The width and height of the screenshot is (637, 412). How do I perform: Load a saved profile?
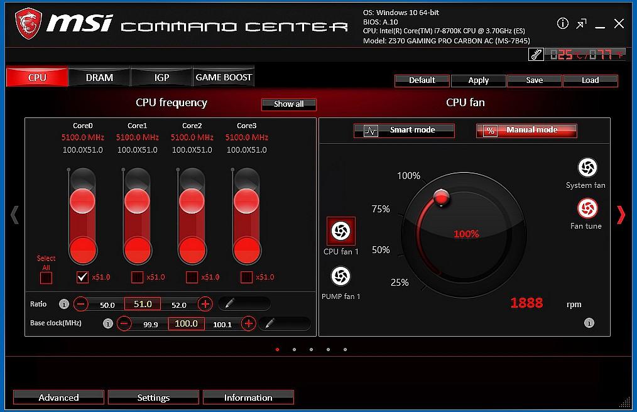(x=591, y=80)
